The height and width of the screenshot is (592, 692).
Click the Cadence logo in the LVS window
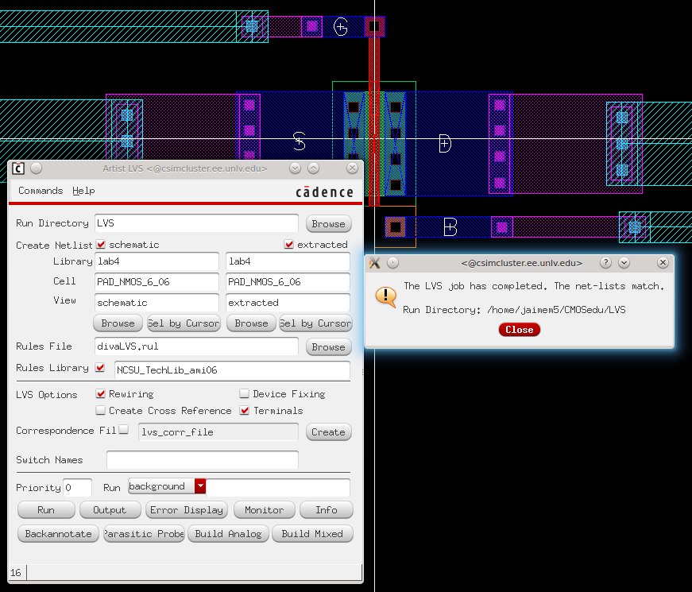325,192
